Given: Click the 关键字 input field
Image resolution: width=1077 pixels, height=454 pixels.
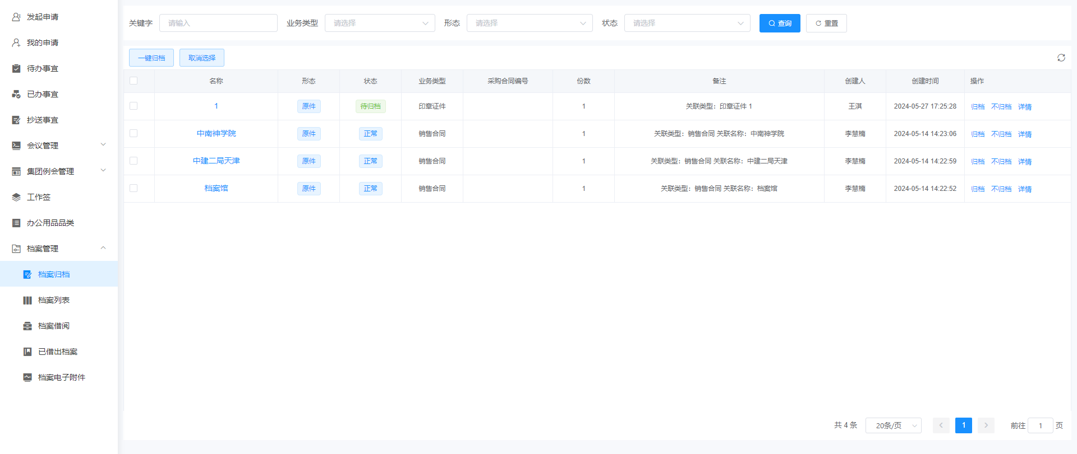Looking at the screenshot, I should click(218, 23).
